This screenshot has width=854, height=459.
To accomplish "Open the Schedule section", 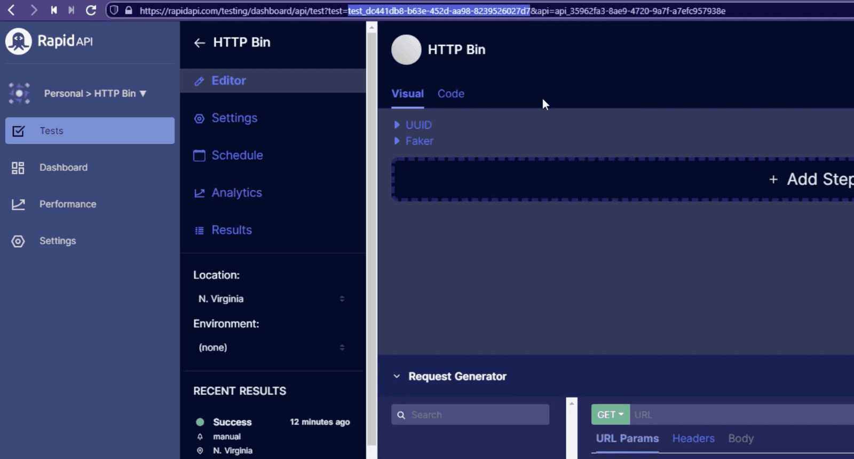I will point(237,155).
